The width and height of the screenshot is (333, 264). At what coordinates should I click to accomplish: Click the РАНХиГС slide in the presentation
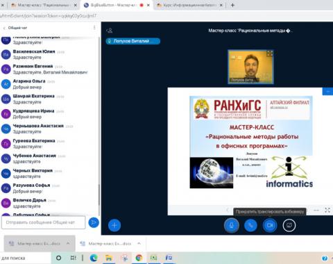point(251,142)
